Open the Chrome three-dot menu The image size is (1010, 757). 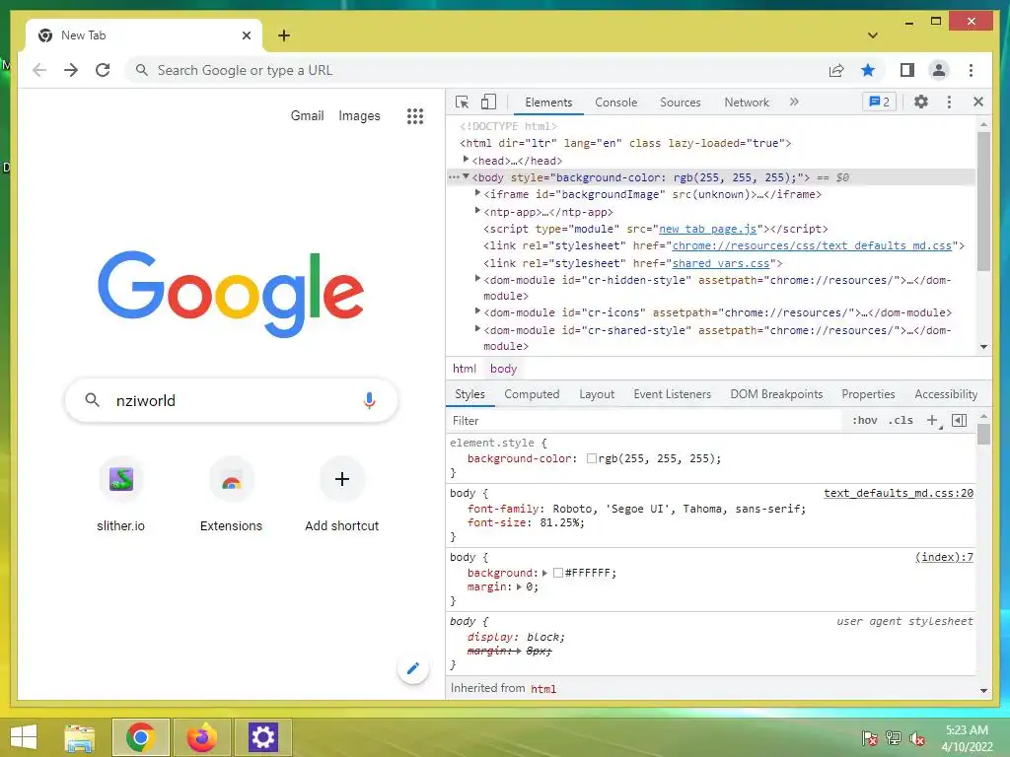[x=971, y=70]
